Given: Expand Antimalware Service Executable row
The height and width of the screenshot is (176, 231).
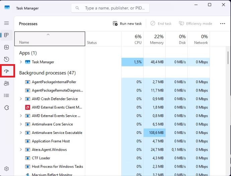Looking at the screenshot, I should pyautogui.click(x=21, y=133).
